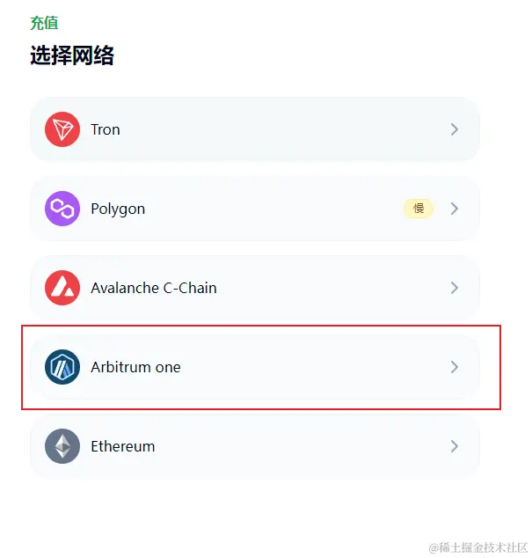Select the Tron network label

click(x=106, y=129)
